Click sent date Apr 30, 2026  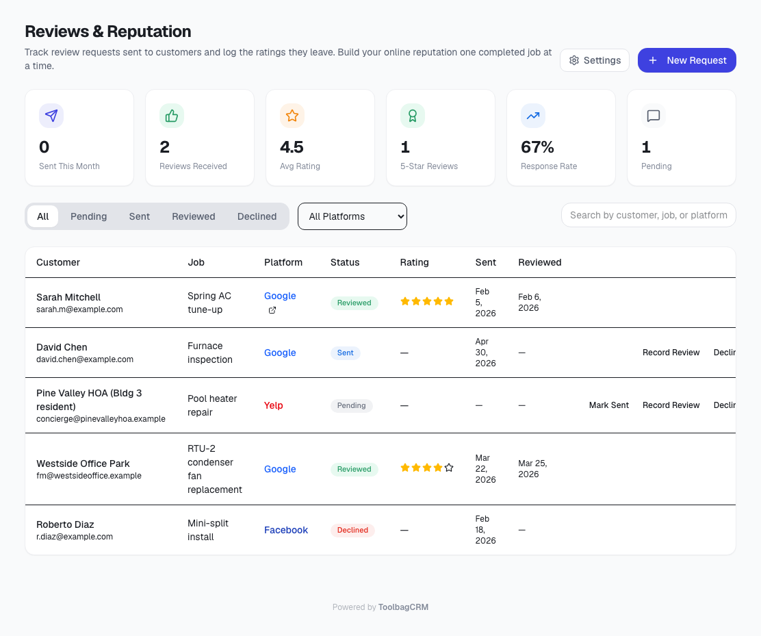coord(485,353)
